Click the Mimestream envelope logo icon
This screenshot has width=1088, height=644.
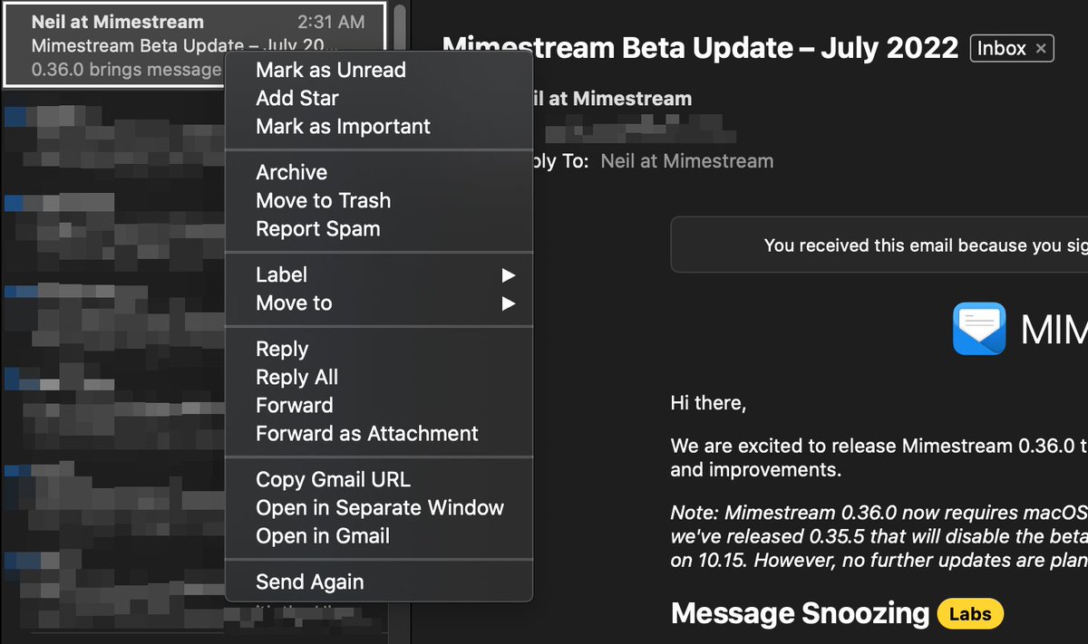point(979,328)
